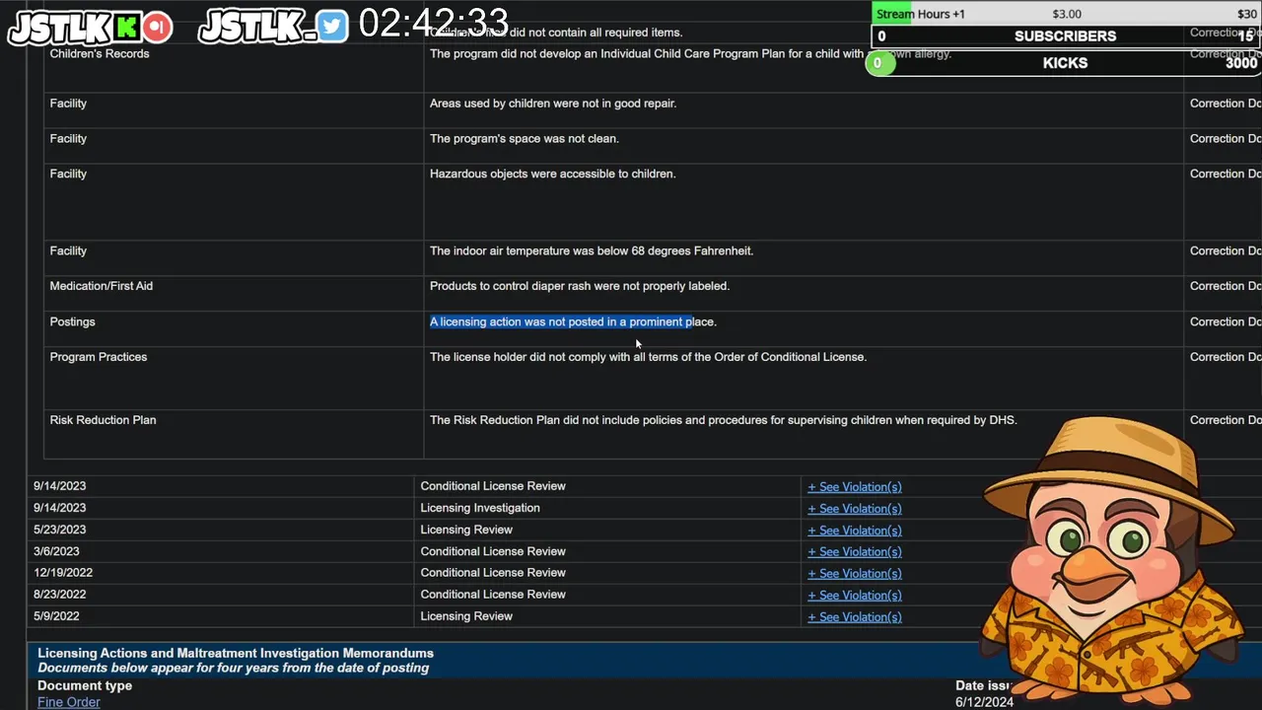
Task: Click 'Areas used by children were not in good repair'
Action: click(x=552, y=103)
